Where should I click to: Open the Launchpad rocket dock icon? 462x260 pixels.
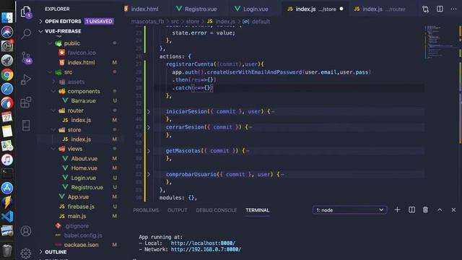pyautogui.click(x=7, y=61)
